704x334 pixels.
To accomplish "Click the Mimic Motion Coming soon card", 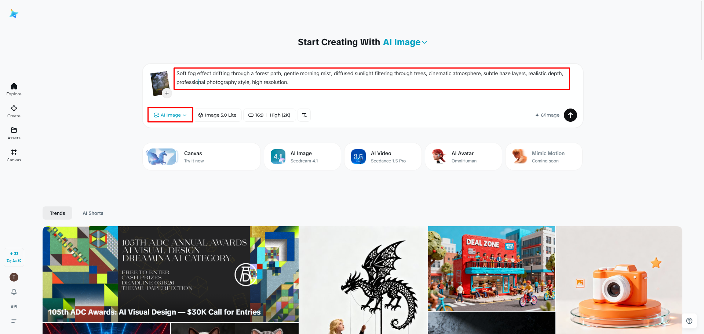I will [544, 157].
